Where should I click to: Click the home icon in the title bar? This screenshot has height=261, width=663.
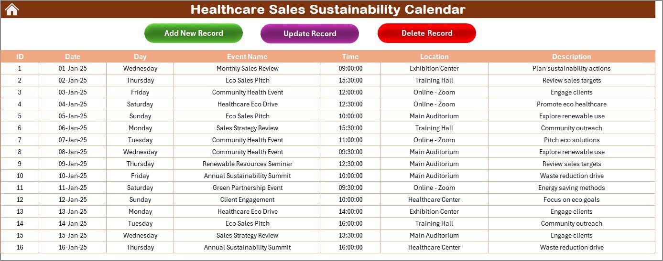coord(12,9)
